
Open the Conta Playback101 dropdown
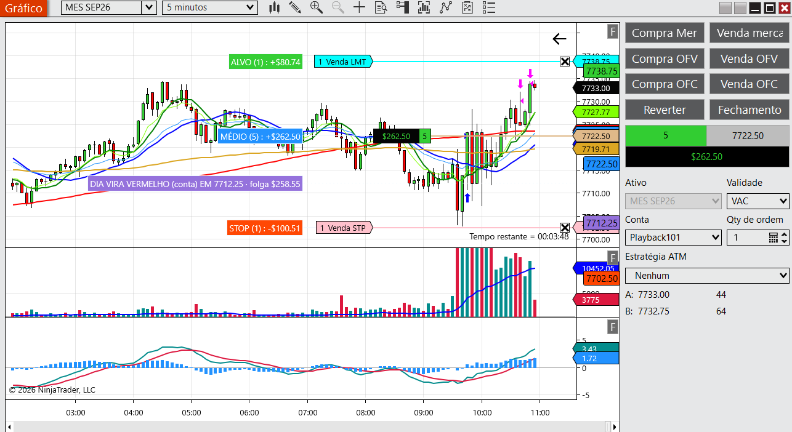673,237
